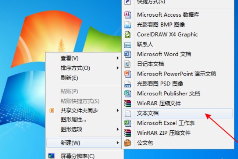Click the Microsoft Excel worksheet icon
The image size is (238, 159).
coord(127,123)
